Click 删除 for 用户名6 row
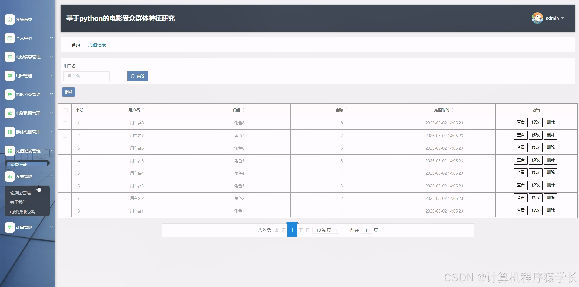This screenshot has width=579, height=287. (551, 147)
